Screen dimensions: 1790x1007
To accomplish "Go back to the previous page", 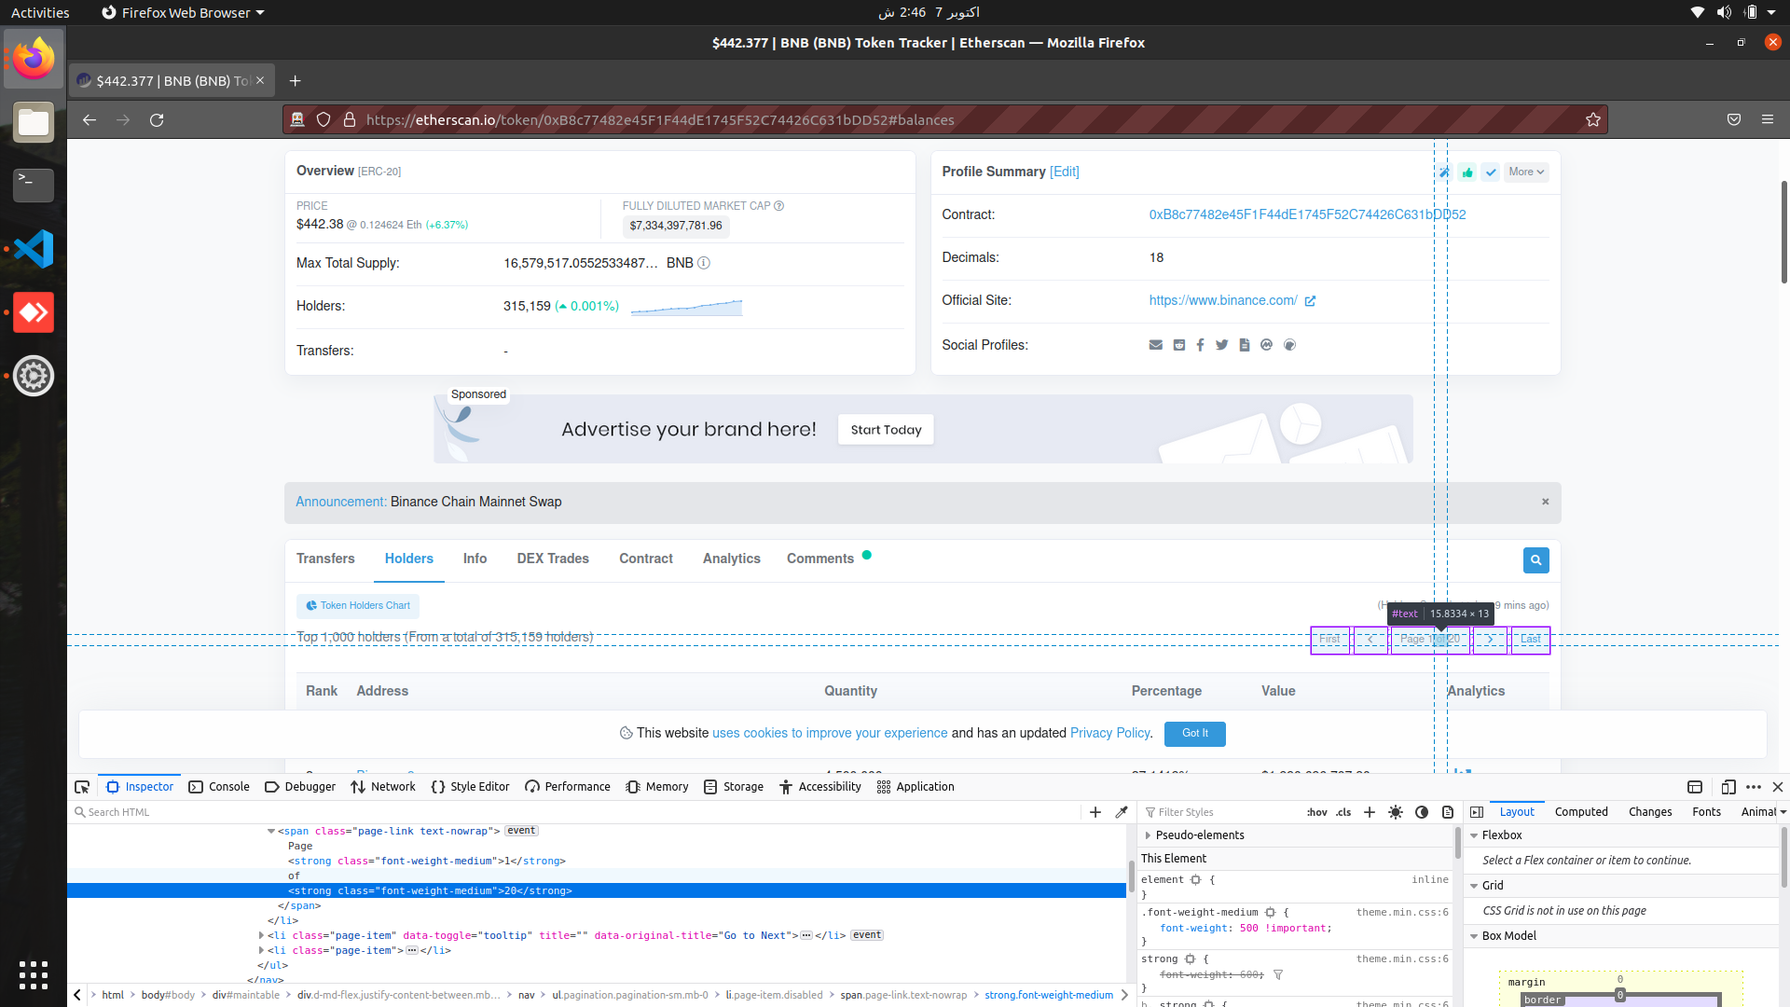I will [89, 119].
